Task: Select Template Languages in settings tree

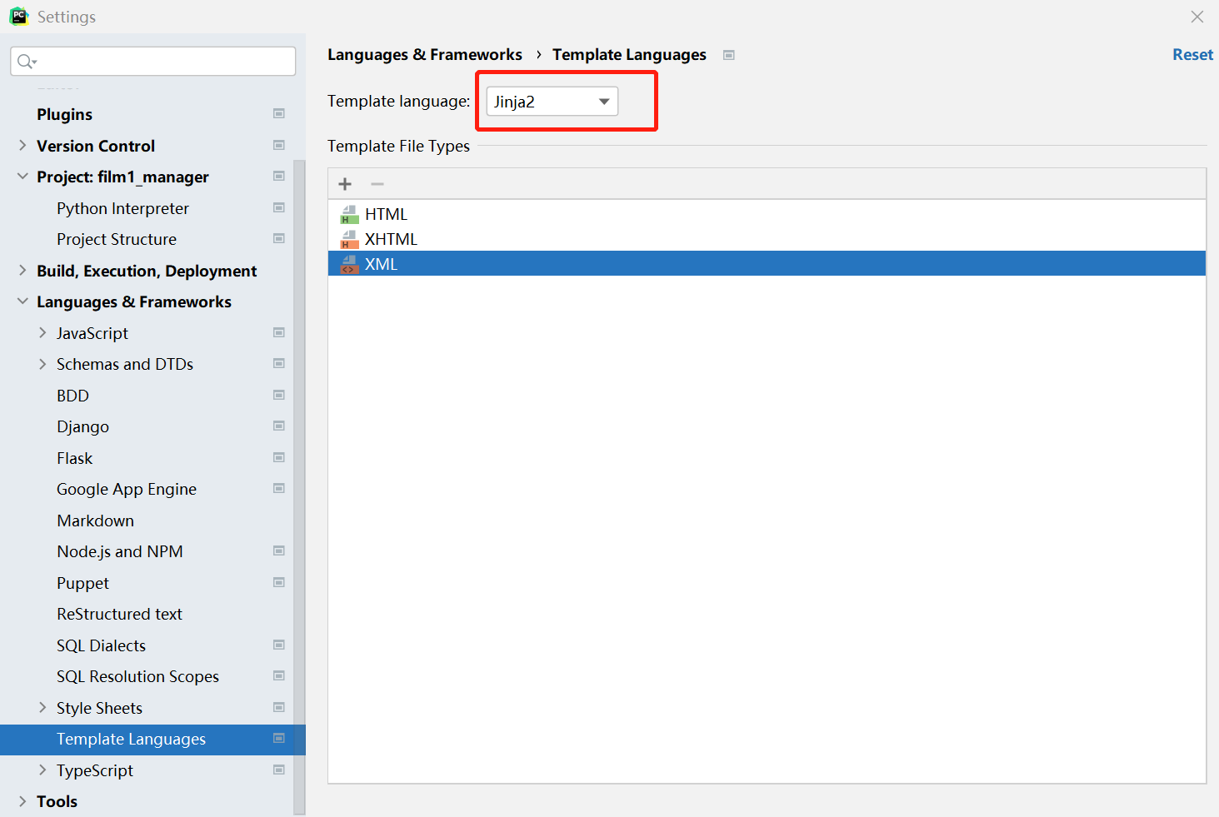Action: click(x=152, y=740)
